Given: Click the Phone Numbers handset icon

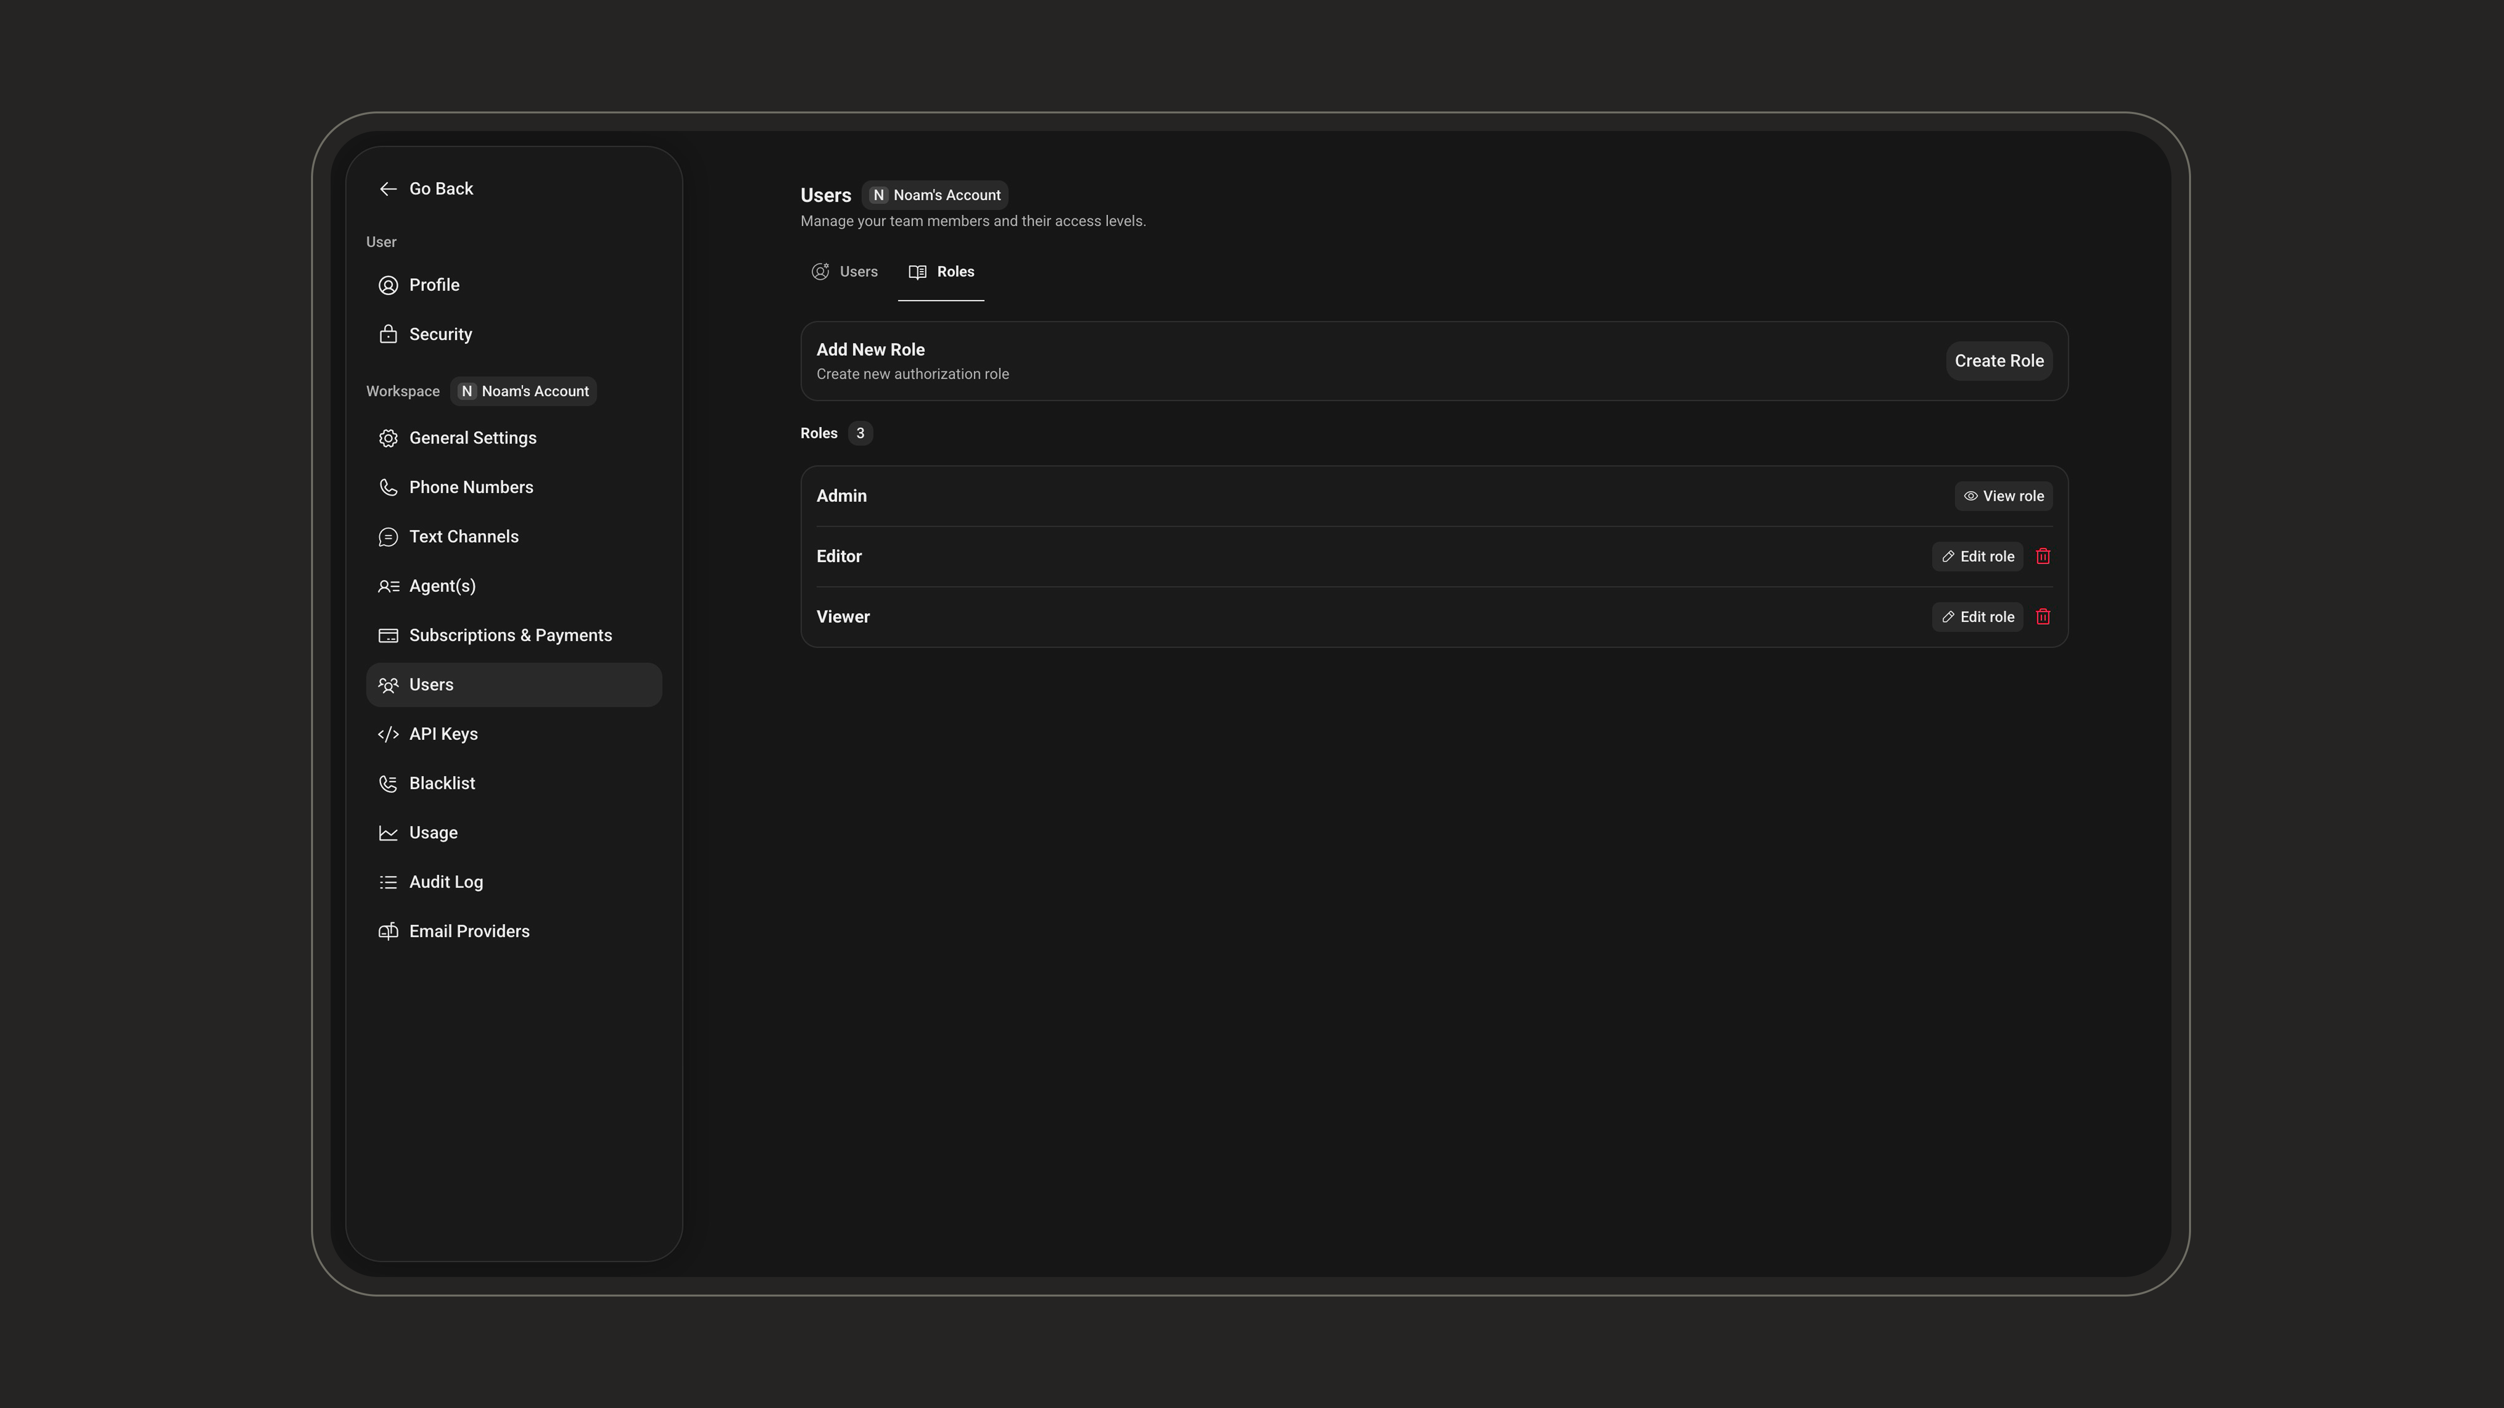Looking at the screenshot, I should 388,488.
